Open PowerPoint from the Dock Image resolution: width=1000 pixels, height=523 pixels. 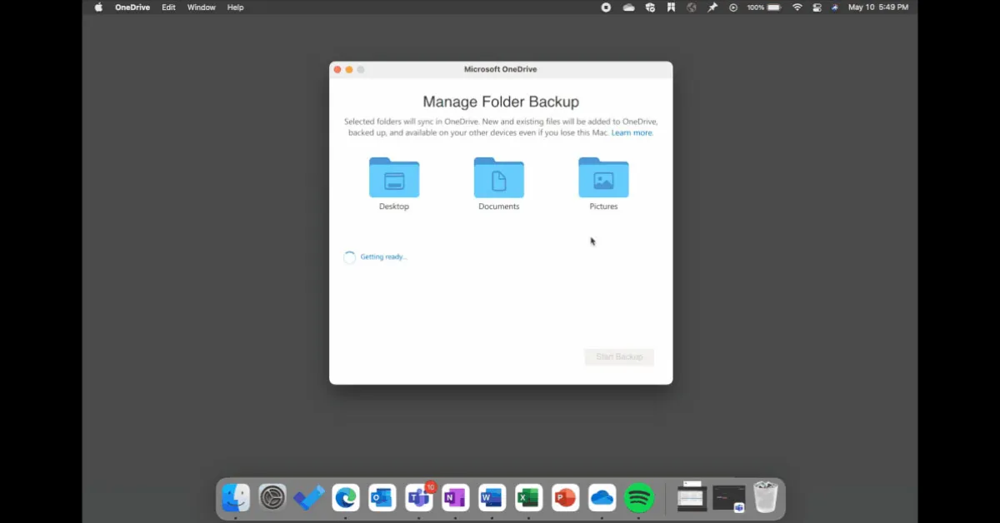(x=565, y=498)
